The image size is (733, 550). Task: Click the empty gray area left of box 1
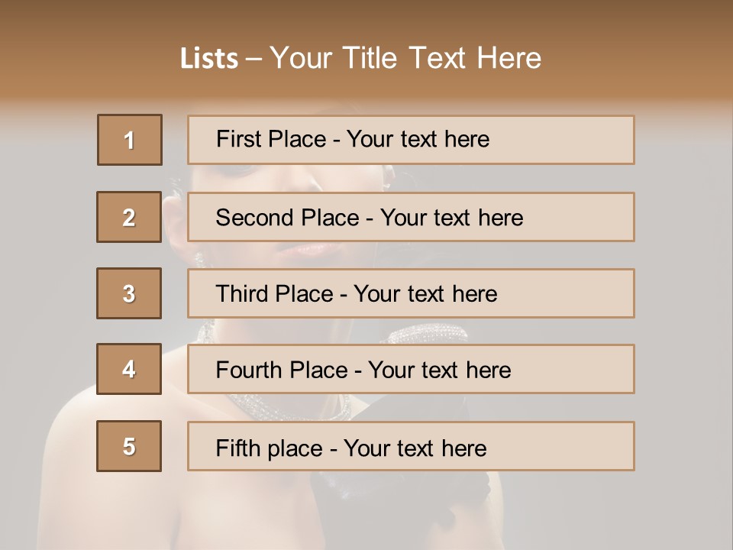coord(47,140)
